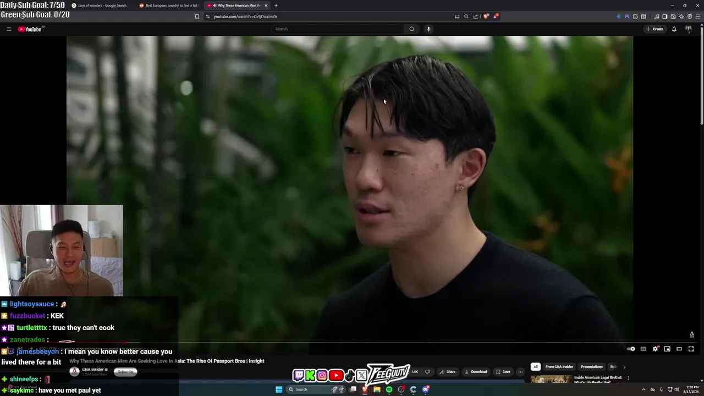The image size is (704, 396).
Task: Open File Explorer from the taskbar
Action: click(x=377, y=389)
